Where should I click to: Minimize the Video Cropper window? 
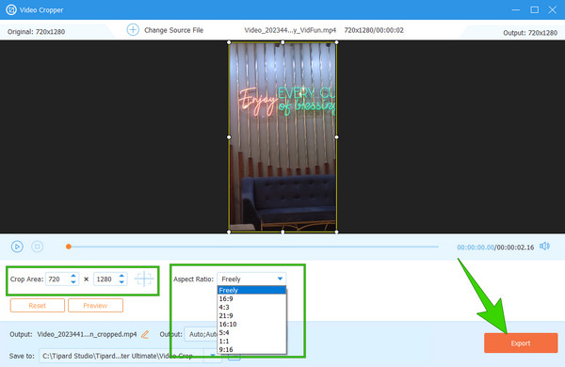pyautogui.click(x=516, y=9)
